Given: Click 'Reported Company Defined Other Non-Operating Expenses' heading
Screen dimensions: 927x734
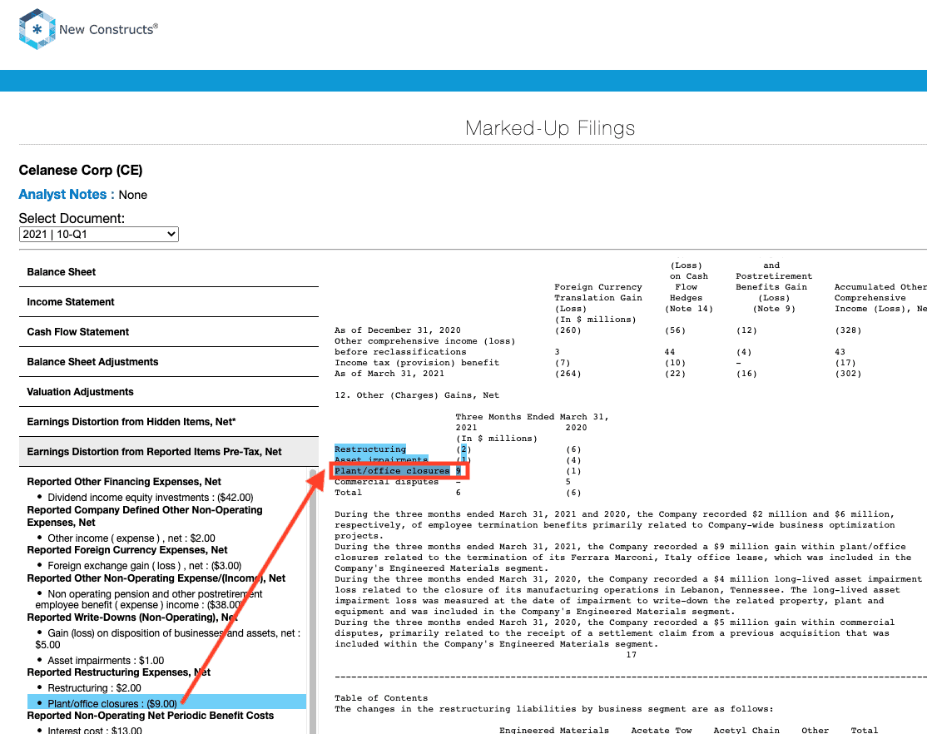Looking at the screenshot, I should click(145, 516).
